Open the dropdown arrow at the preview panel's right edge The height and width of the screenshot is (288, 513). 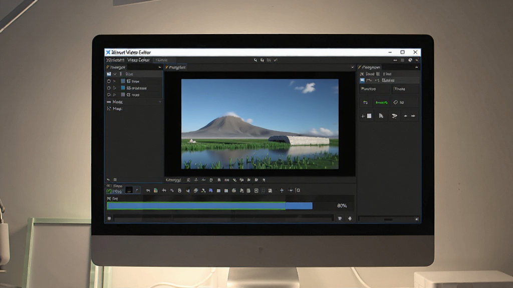352,67
